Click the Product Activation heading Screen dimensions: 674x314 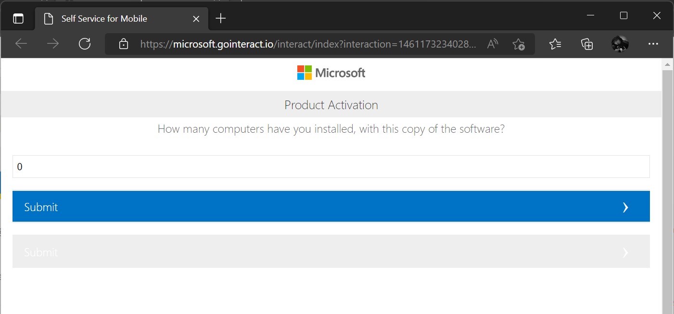click(331, 105)
